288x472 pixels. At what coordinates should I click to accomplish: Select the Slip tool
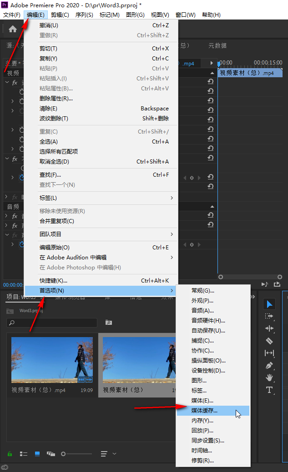(x=269, y=353)
